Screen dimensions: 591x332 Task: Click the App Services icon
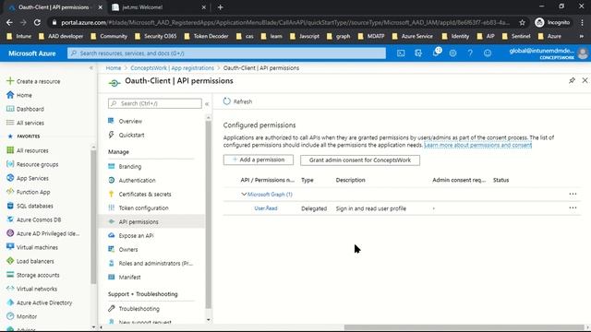(x=10, y=178)
